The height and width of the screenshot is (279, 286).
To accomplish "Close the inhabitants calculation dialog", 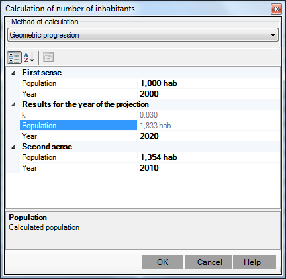I will (276, 9).
